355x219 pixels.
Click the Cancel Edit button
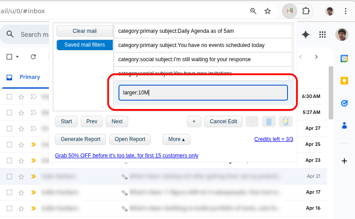[223, 121]
